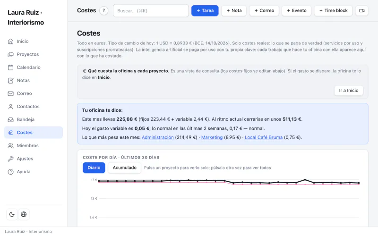Click the Laura Ruiz · Interiorismo workspace title

click(x=26, y=17)
